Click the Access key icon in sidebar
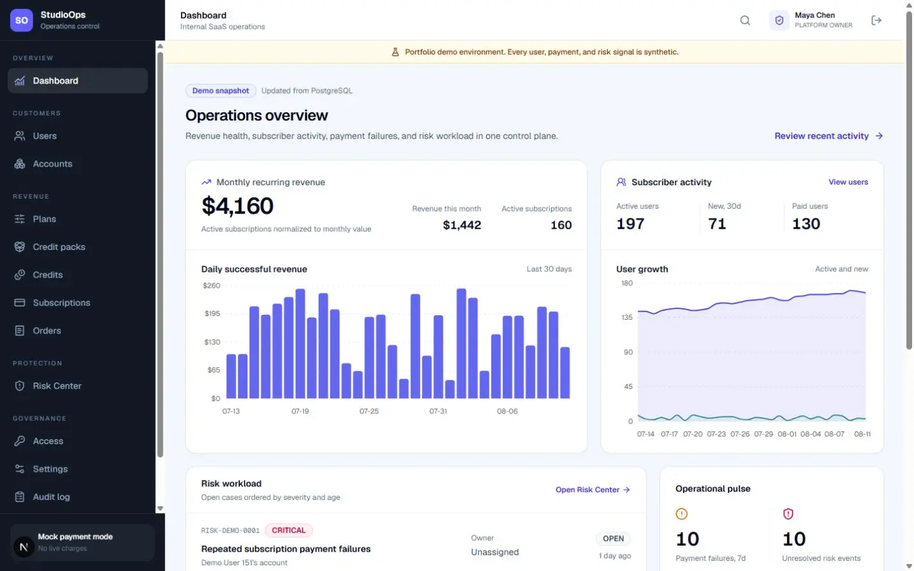Screen dimensions: 914x571 [x=20, y=441]
